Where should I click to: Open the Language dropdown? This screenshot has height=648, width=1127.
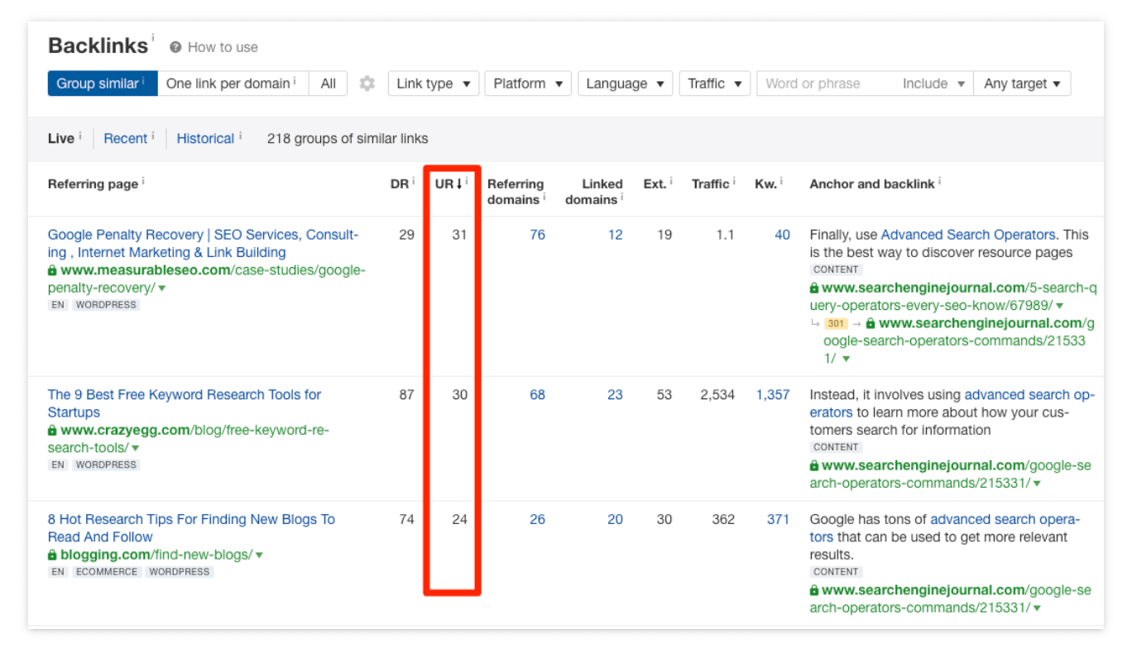tap(626, 83)
